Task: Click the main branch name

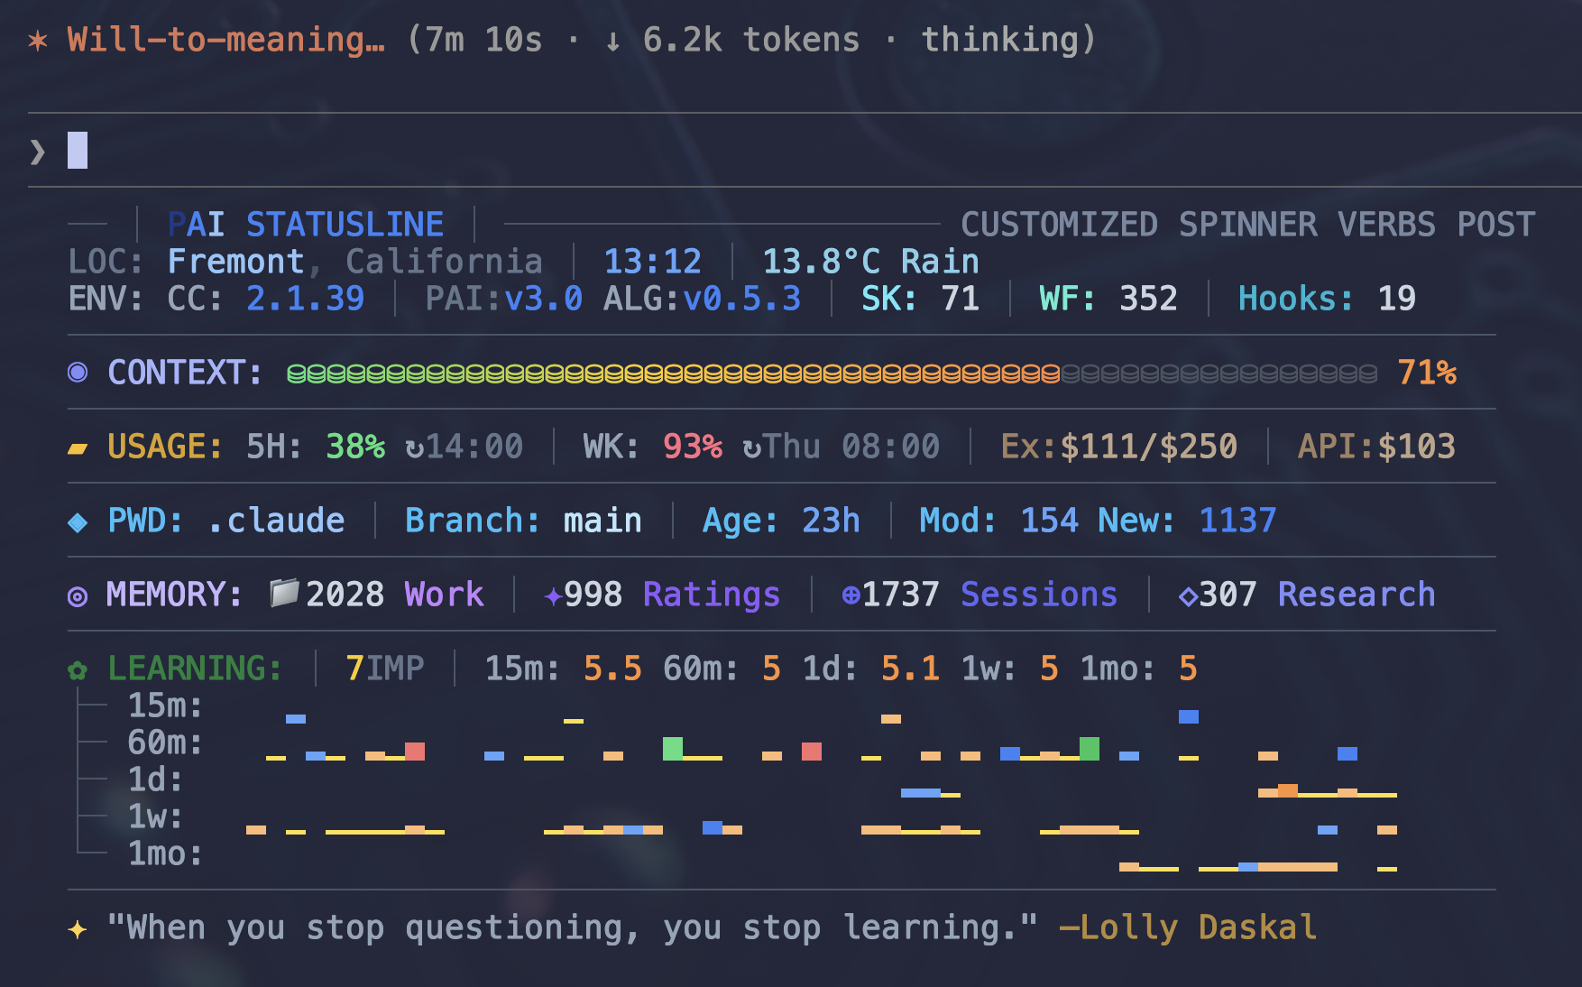Action: point(602,521)
